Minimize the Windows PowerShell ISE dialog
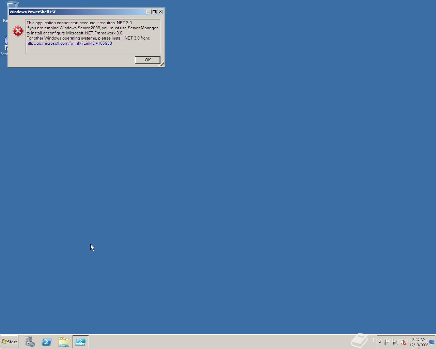Image resolution: width=436 pixels, height=349 pixels. click(149, 12)
